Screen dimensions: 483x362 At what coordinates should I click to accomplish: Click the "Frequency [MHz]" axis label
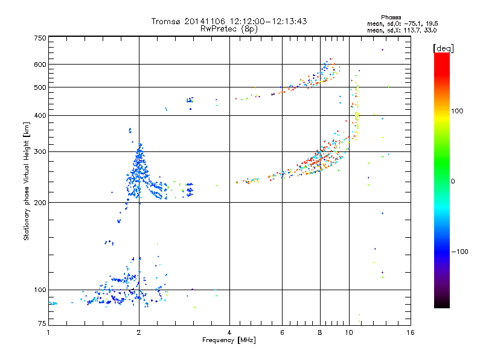pos(229,340)
